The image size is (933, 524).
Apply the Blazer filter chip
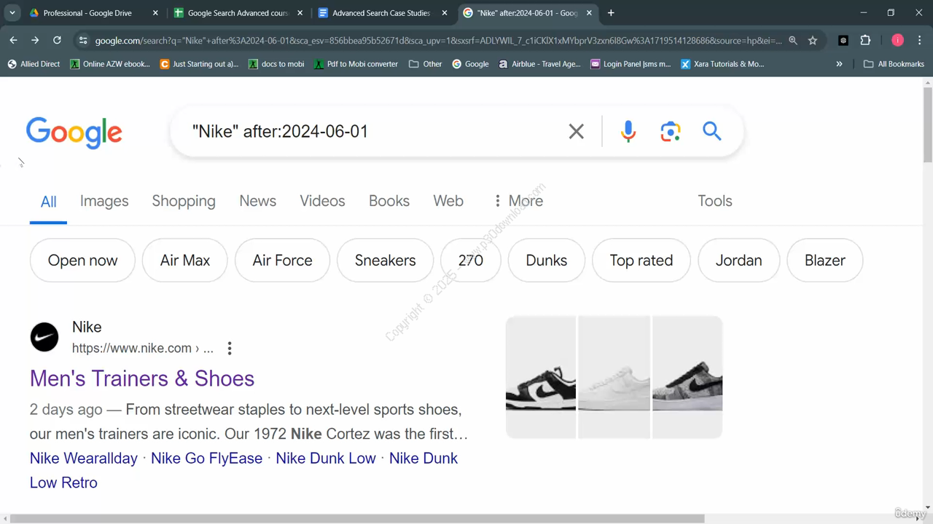click(825, 261)
